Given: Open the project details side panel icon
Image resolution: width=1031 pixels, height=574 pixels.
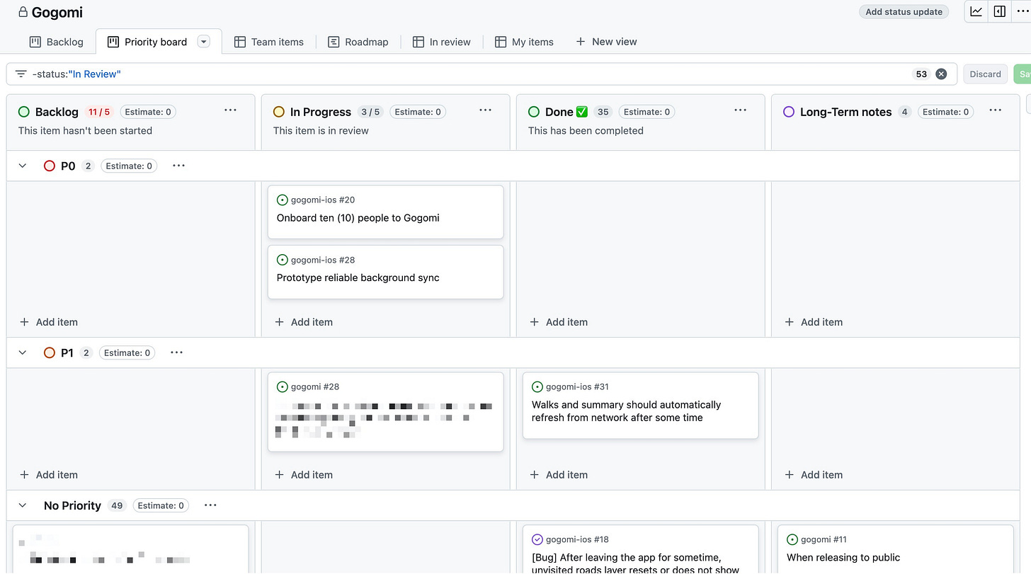Looking at the screenshot, I should point(999,11).
